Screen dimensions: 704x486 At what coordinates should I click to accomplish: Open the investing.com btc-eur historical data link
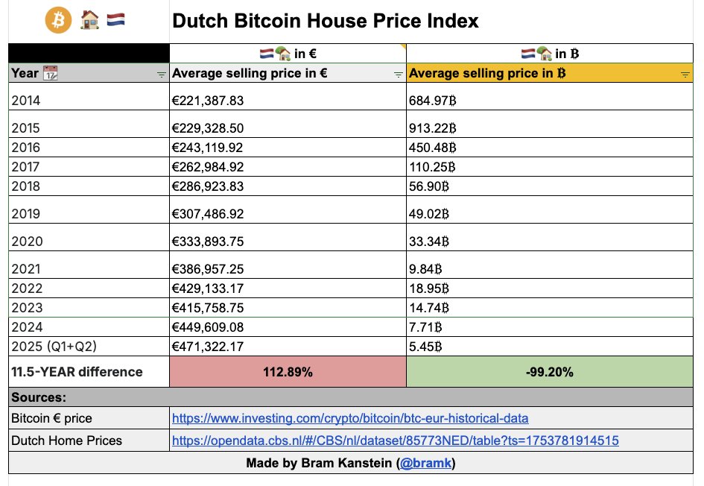click(350, 418)
